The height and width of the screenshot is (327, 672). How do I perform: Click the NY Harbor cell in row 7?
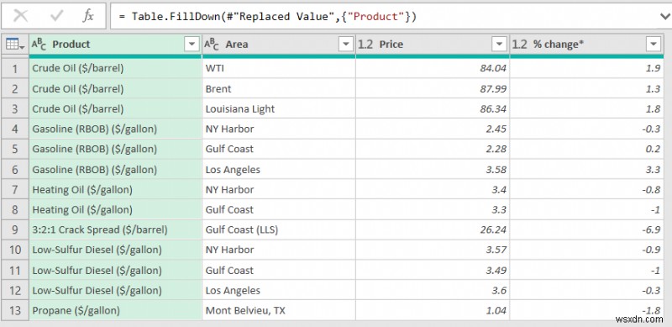click(x=279, y=189)
